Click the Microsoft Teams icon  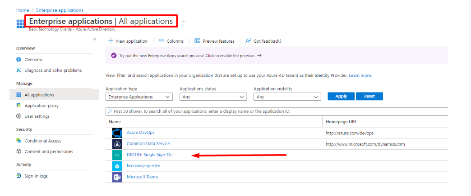tap(117, 177)
